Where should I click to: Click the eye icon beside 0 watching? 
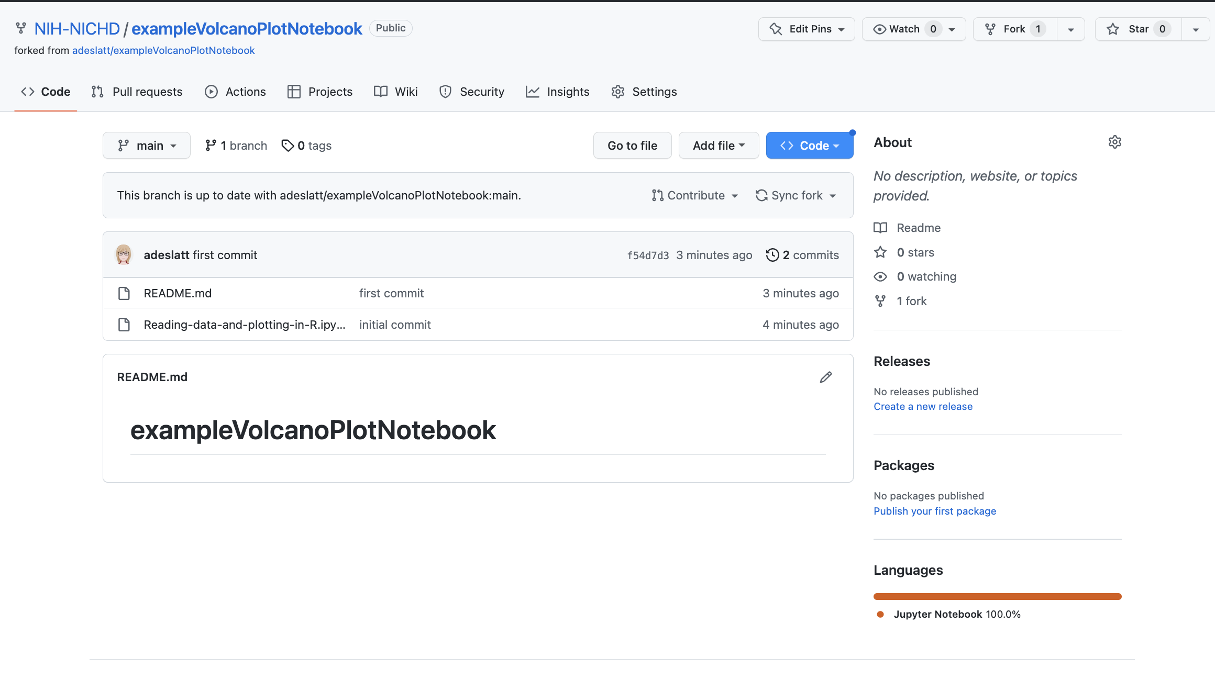click(x=880, y=276)
